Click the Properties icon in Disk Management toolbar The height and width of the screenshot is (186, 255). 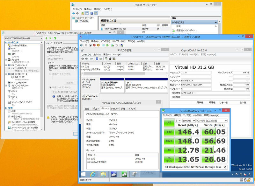[110, 59]
